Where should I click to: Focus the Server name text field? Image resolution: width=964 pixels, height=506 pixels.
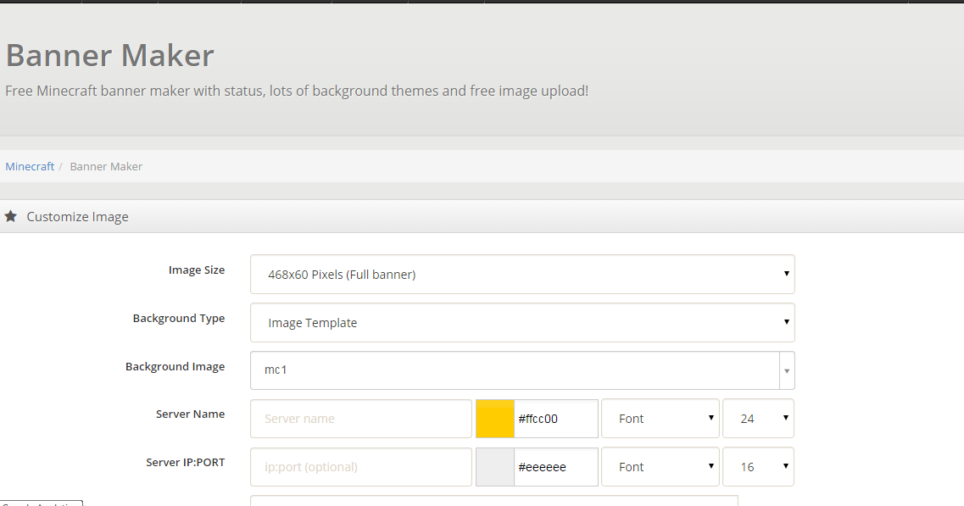click(361, 419)
